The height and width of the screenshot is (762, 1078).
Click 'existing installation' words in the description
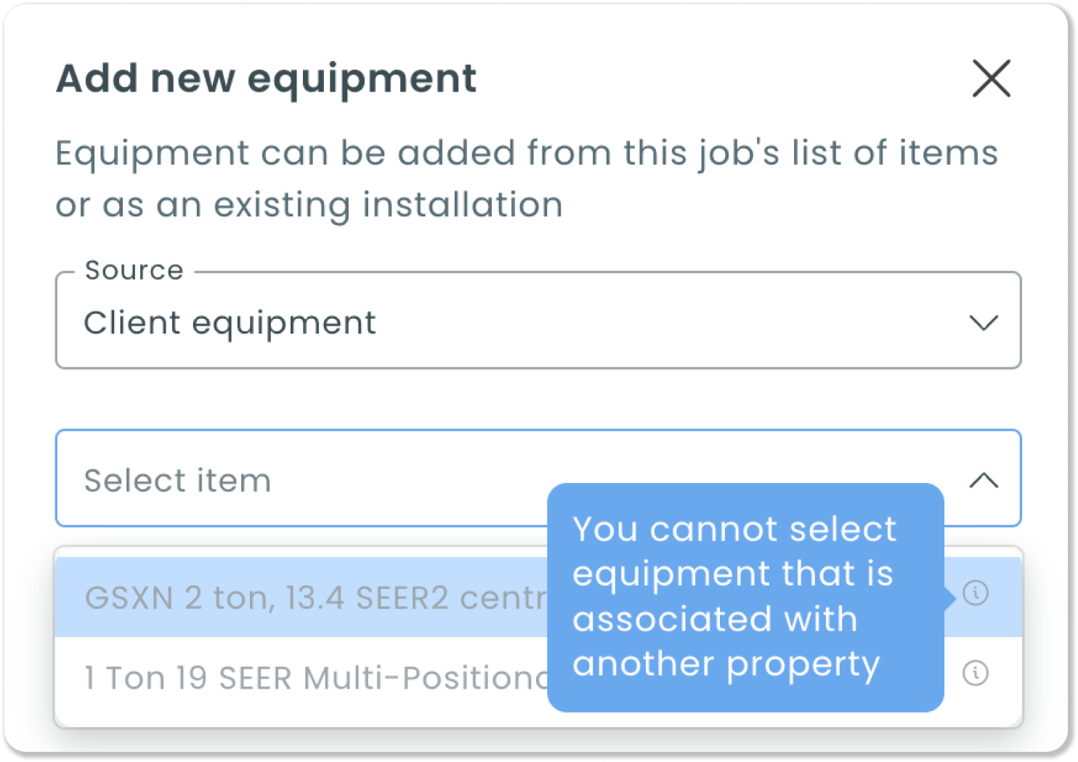point(462,206)
